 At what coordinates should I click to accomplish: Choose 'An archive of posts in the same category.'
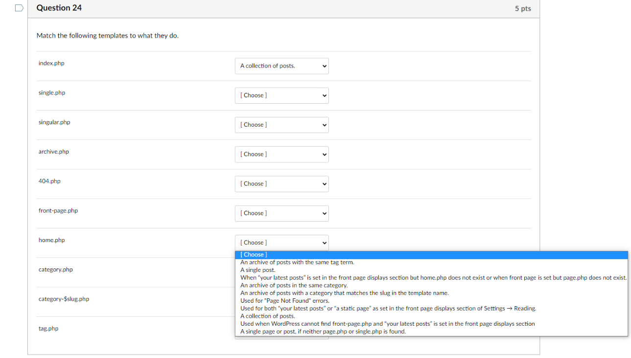point(431,285)
